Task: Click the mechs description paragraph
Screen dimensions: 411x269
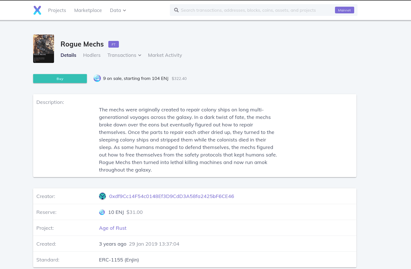Action: pos(188,140)
